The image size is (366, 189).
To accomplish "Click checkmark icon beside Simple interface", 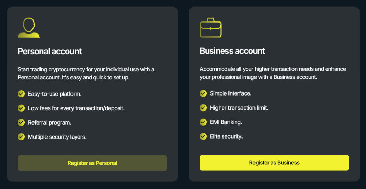I will pos(203,93).
